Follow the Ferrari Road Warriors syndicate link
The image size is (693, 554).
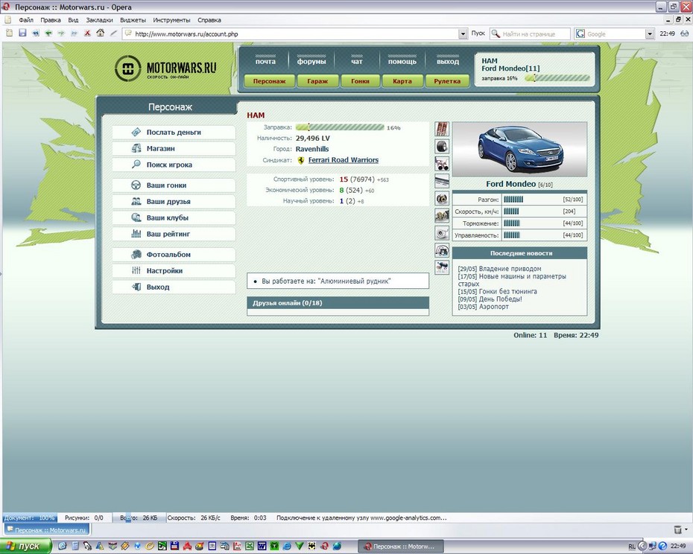pyautogui.click(x=344, y=160)
